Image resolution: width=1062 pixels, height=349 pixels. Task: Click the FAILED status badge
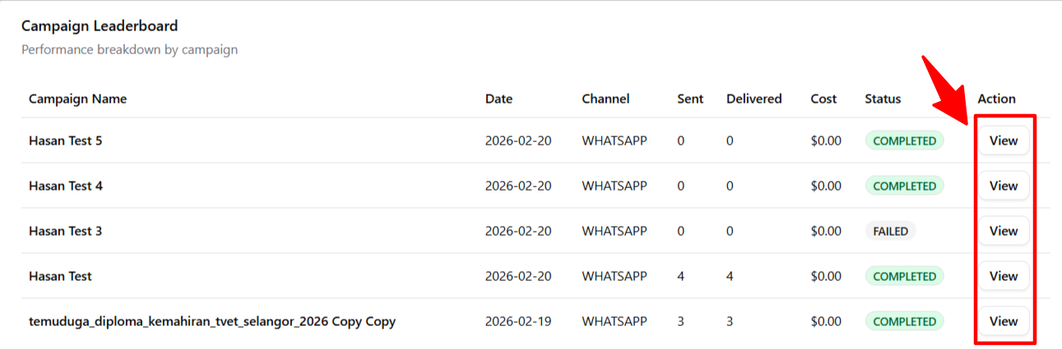tap(890, 231)
